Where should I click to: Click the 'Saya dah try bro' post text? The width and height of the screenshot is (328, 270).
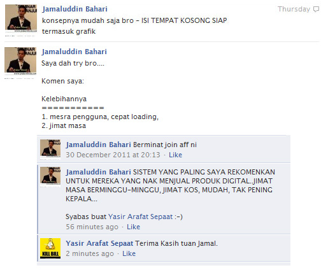pyautogui.click(x=73, y=63)
